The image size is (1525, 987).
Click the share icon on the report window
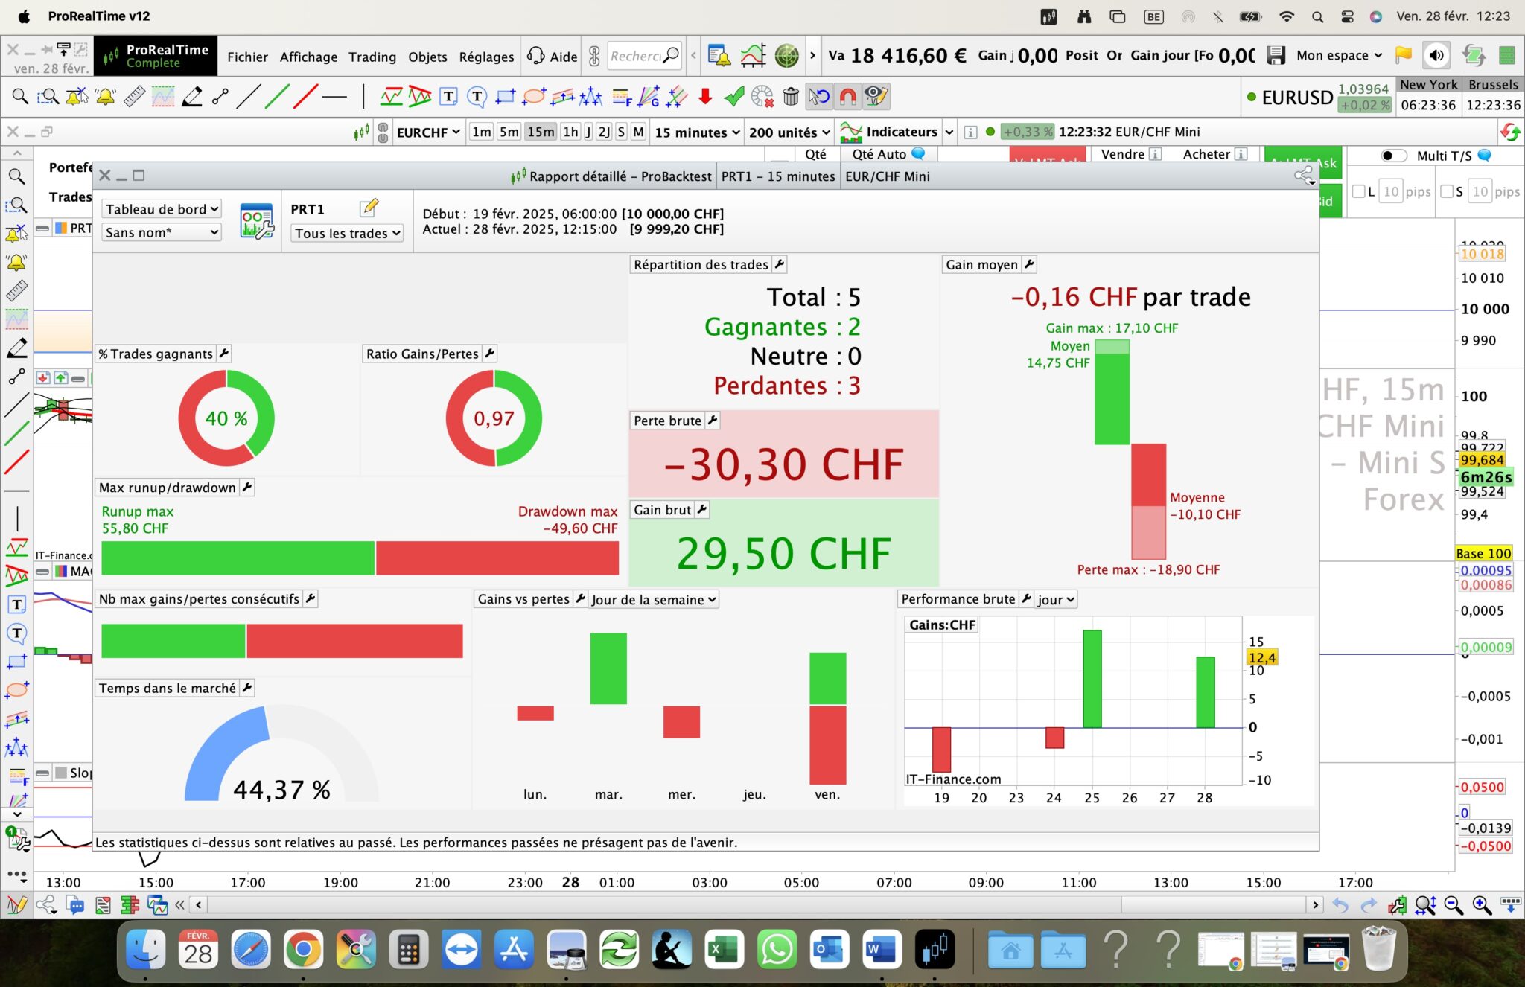pos(1303,176)
